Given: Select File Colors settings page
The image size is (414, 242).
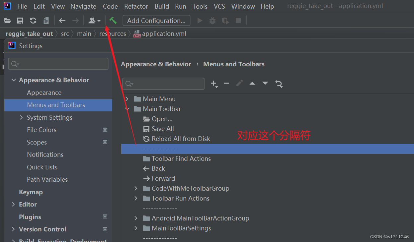Looking at the screenshot, I should click(x=41, y=130).
